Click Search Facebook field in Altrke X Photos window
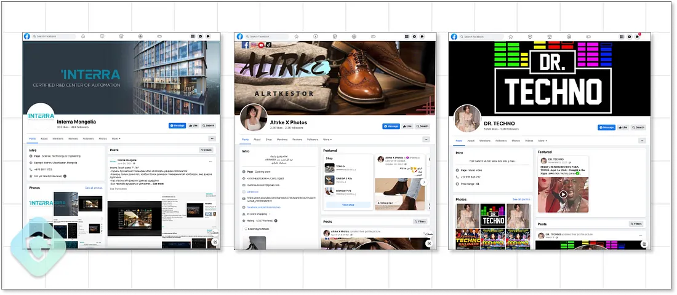This screenshot has height=295, width=677. coord(267,37)
